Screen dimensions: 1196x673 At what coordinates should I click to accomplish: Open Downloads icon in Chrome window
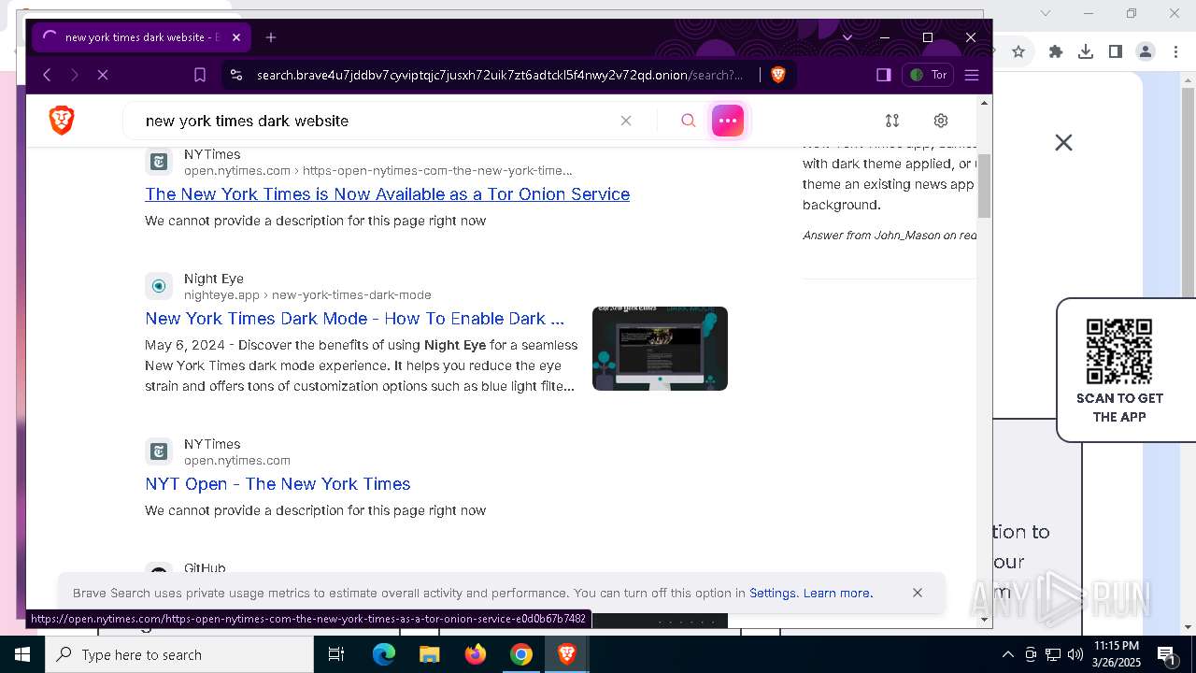1086,51
